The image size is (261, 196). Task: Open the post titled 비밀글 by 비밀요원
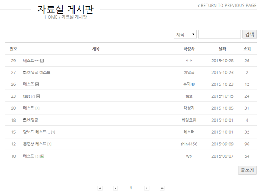click(33, 120)
